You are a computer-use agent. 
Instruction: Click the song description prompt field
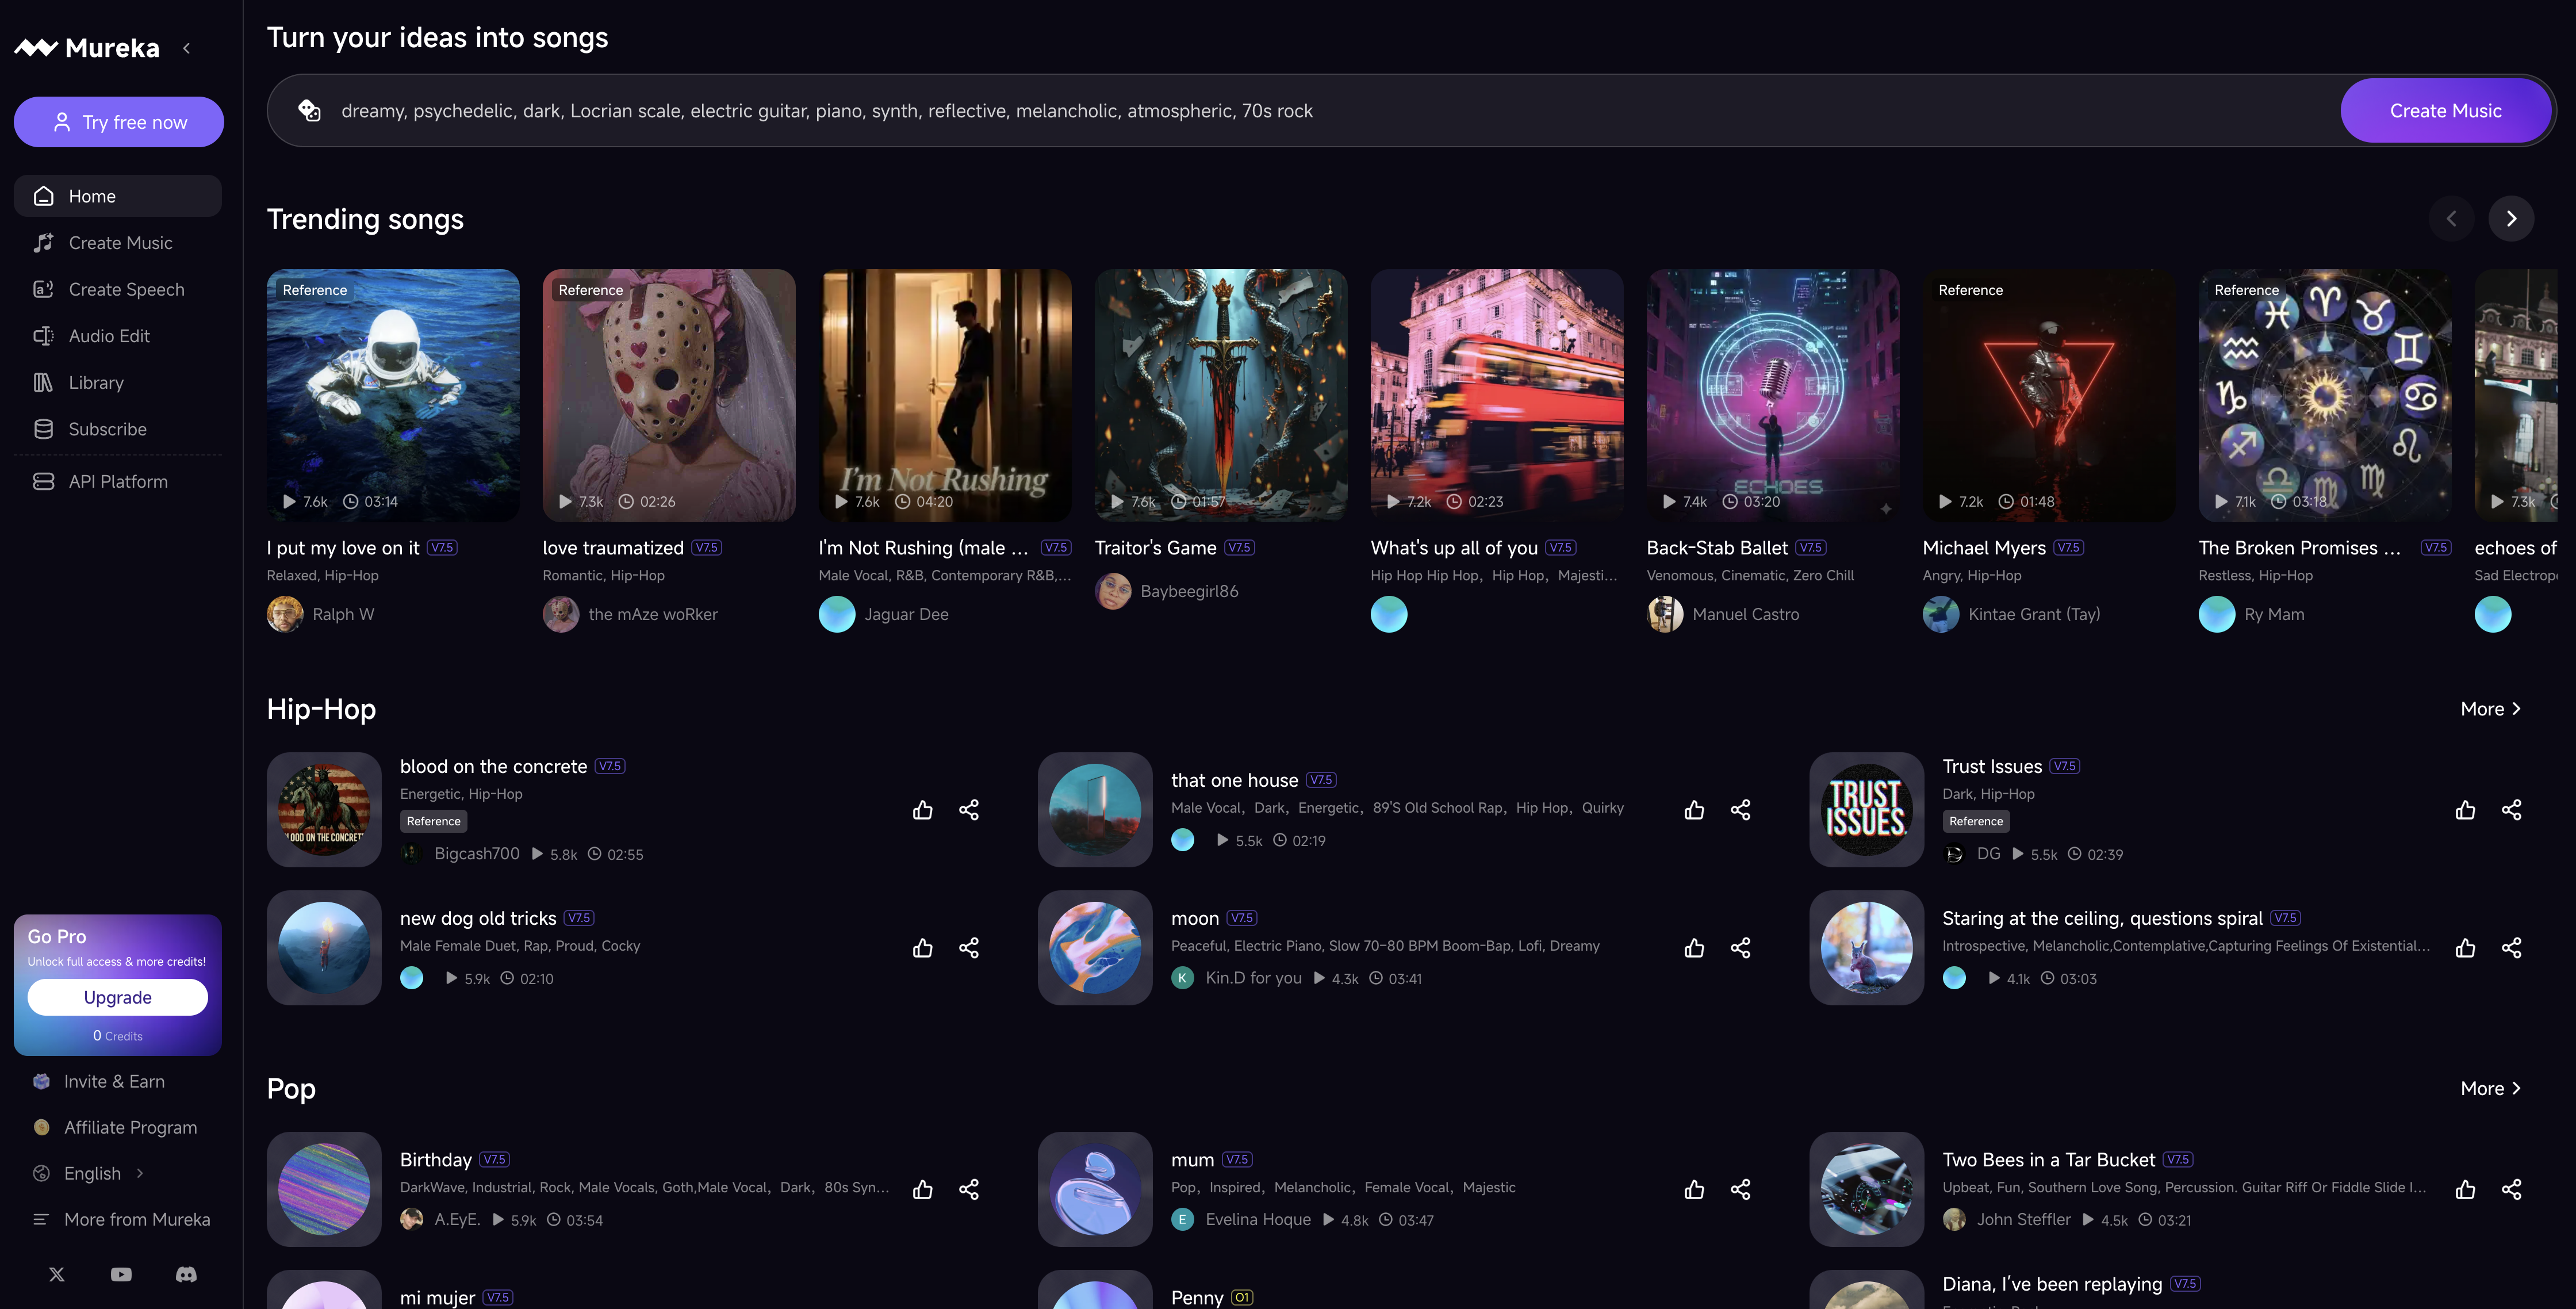click(1300, 111)
